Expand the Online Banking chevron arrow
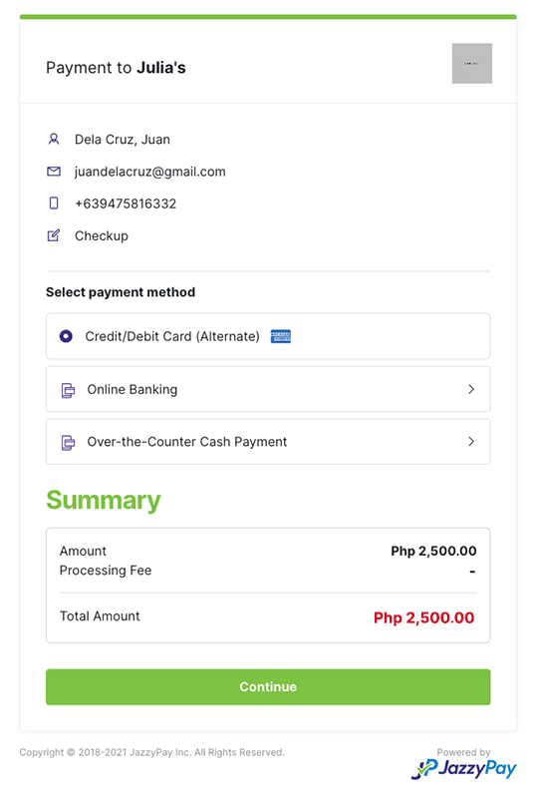The image size is (538, 787). [471, 389]
